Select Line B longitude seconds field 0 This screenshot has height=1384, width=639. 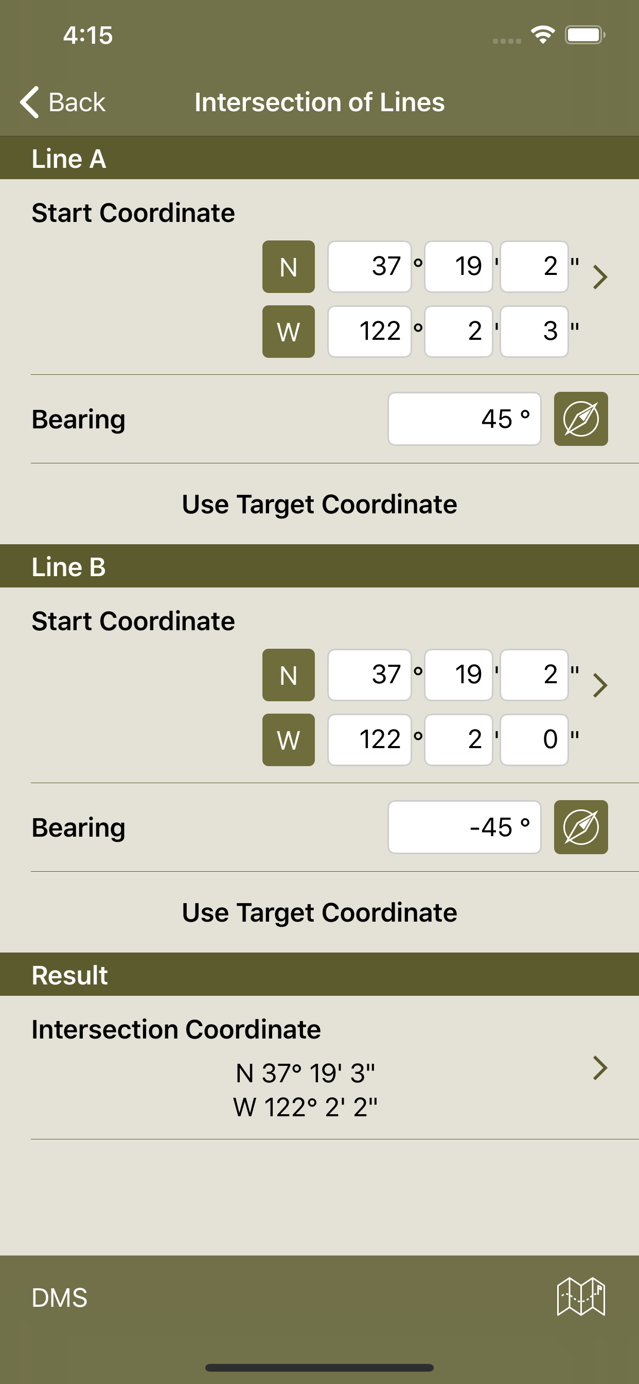point(534,740)
